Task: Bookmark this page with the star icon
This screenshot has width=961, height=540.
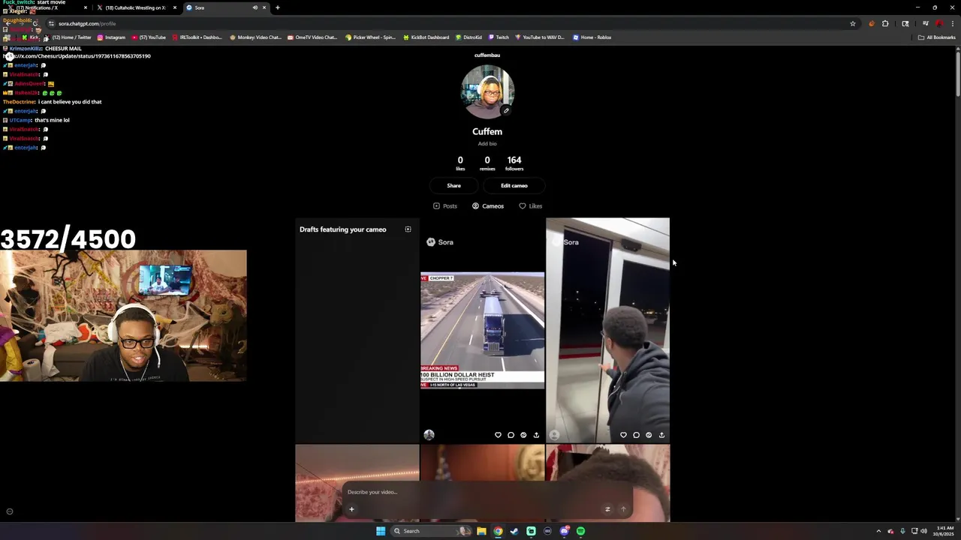Action: coord(853,23)
